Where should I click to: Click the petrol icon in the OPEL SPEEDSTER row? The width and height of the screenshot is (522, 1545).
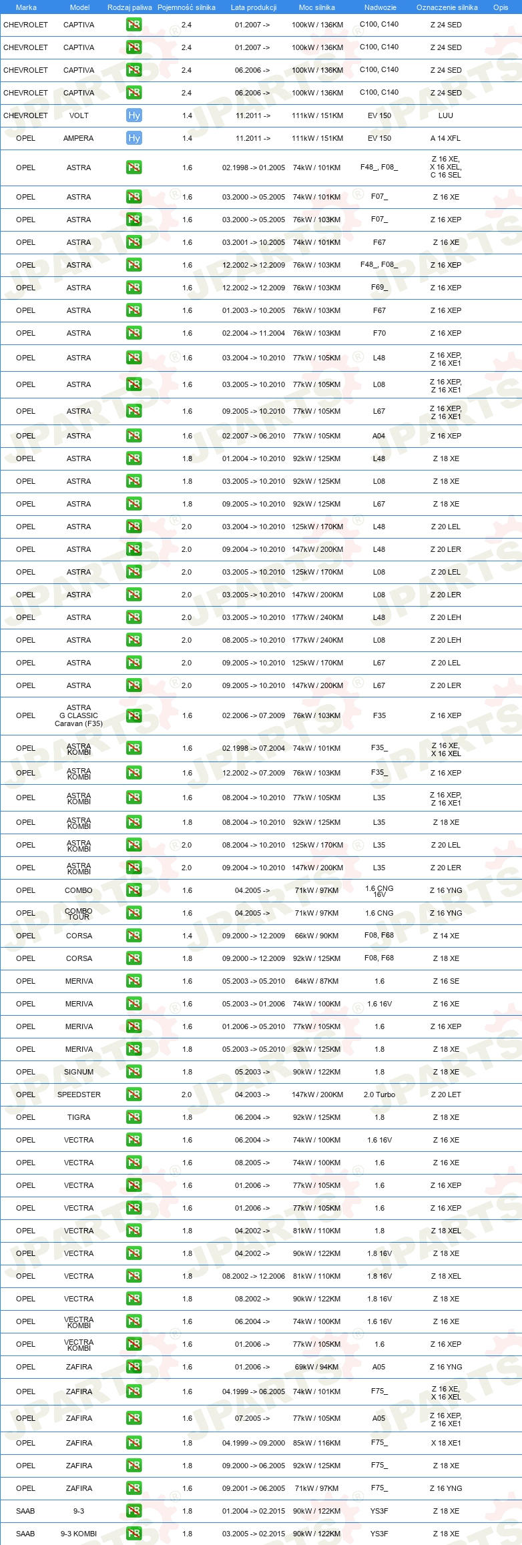point(134,1095)
